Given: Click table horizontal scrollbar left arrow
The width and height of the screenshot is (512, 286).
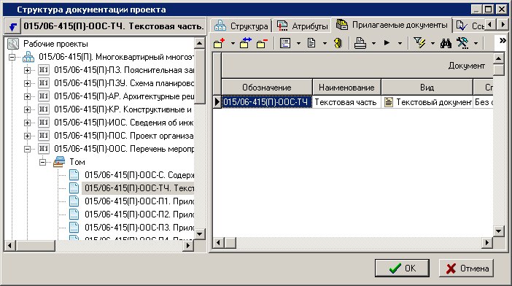Looking at the screenshot, I should [x=218, y=242].
